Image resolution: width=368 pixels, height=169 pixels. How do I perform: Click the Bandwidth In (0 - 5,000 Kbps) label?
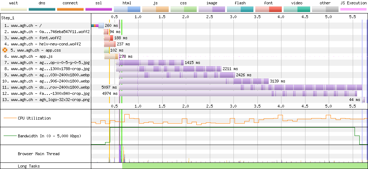pyautogui.click(x=49, y=136)
